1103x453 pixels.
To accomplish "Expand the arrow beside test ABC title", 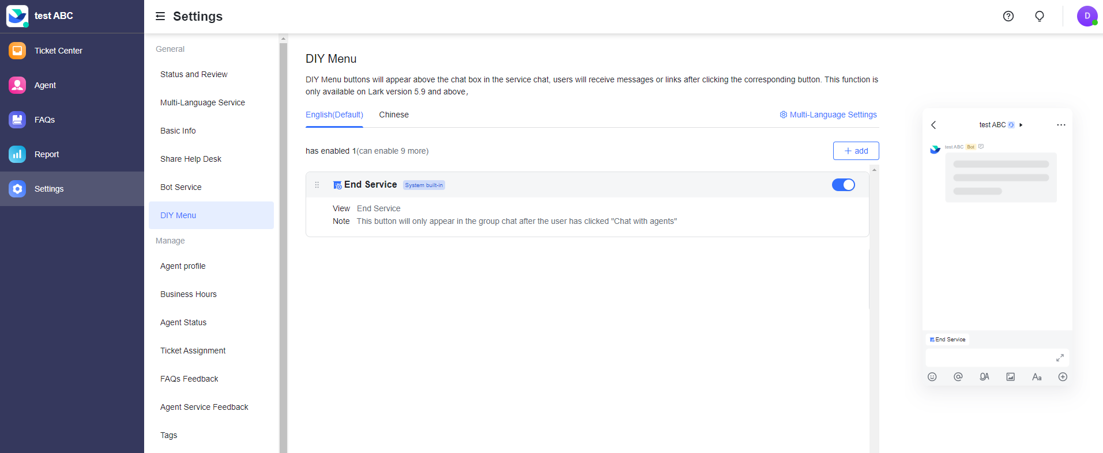I will (x=1021, y=125).
